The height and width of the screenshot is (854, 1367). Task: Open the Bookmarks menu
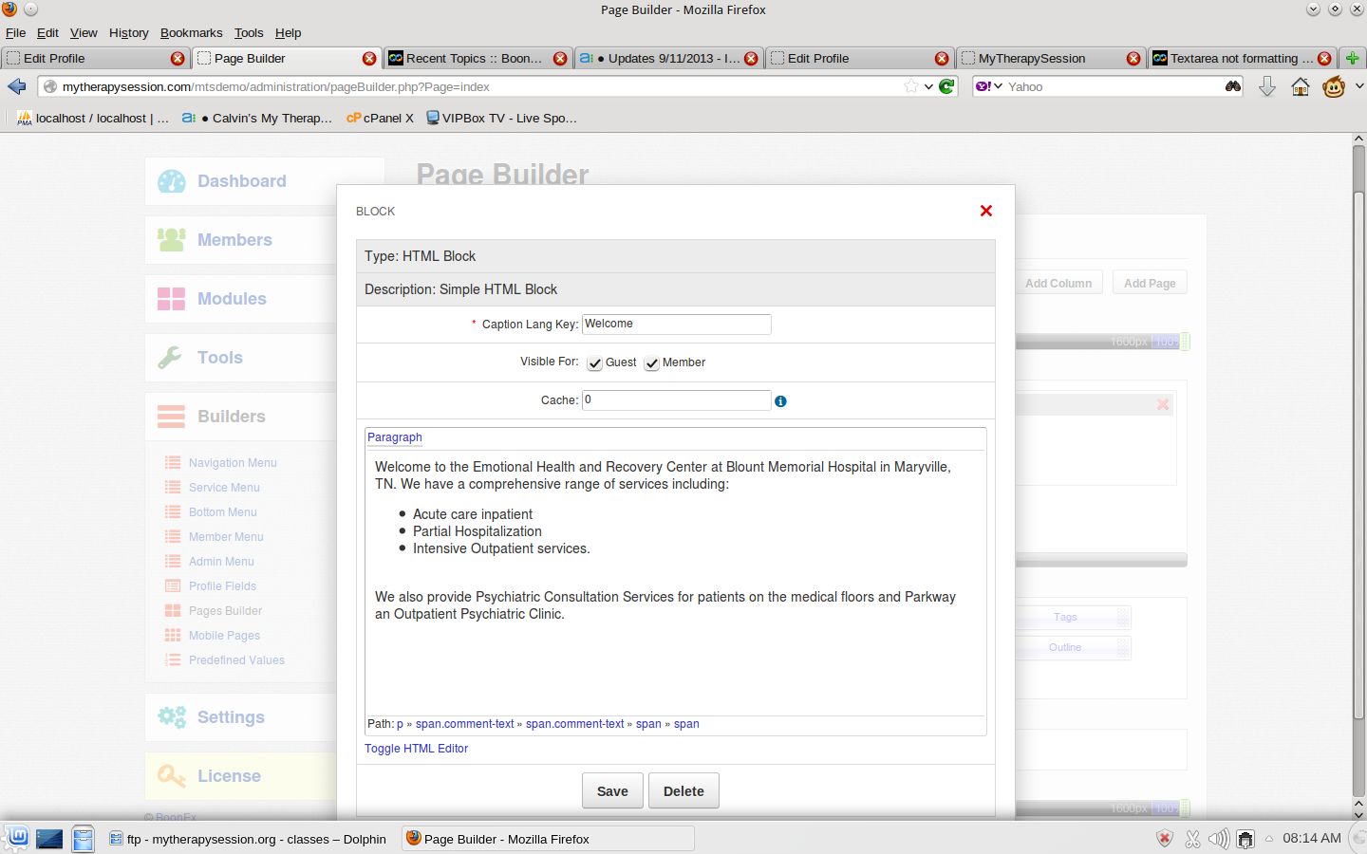[191, 32]
